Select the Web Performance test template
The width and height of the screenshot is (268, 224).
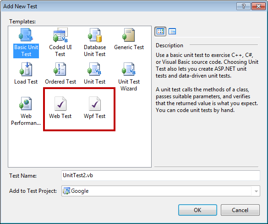(26, 111)
